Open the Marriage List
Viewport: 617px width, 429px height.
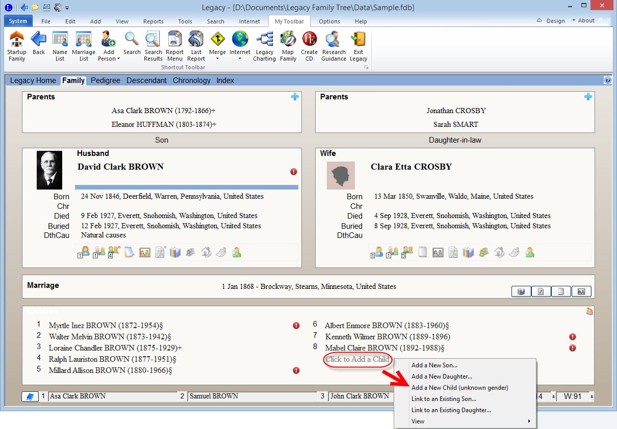[x=83, y=46]
